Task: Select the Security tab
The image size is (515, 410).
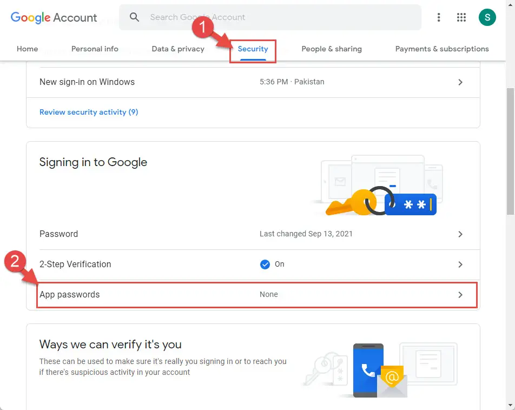Action: click(x=253, y=49)
